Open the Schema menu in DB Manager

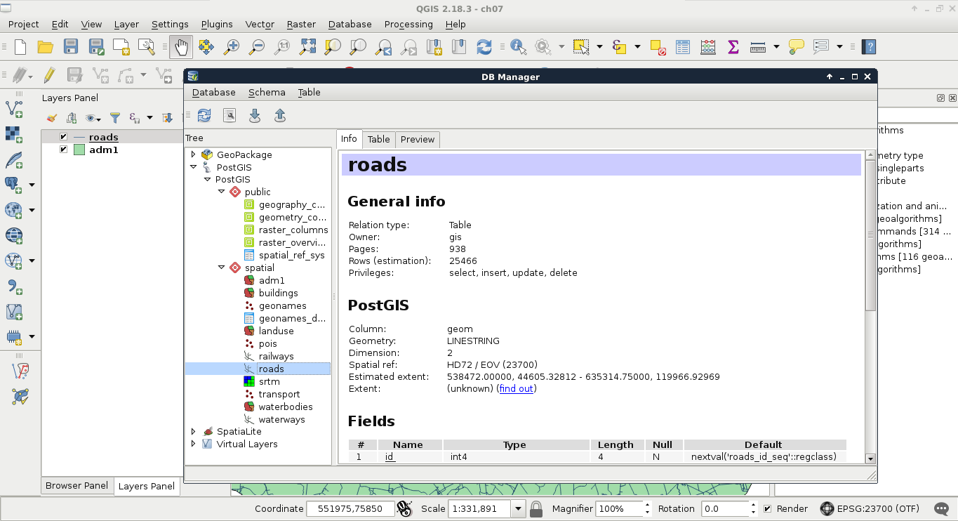(x=267, y=92)
